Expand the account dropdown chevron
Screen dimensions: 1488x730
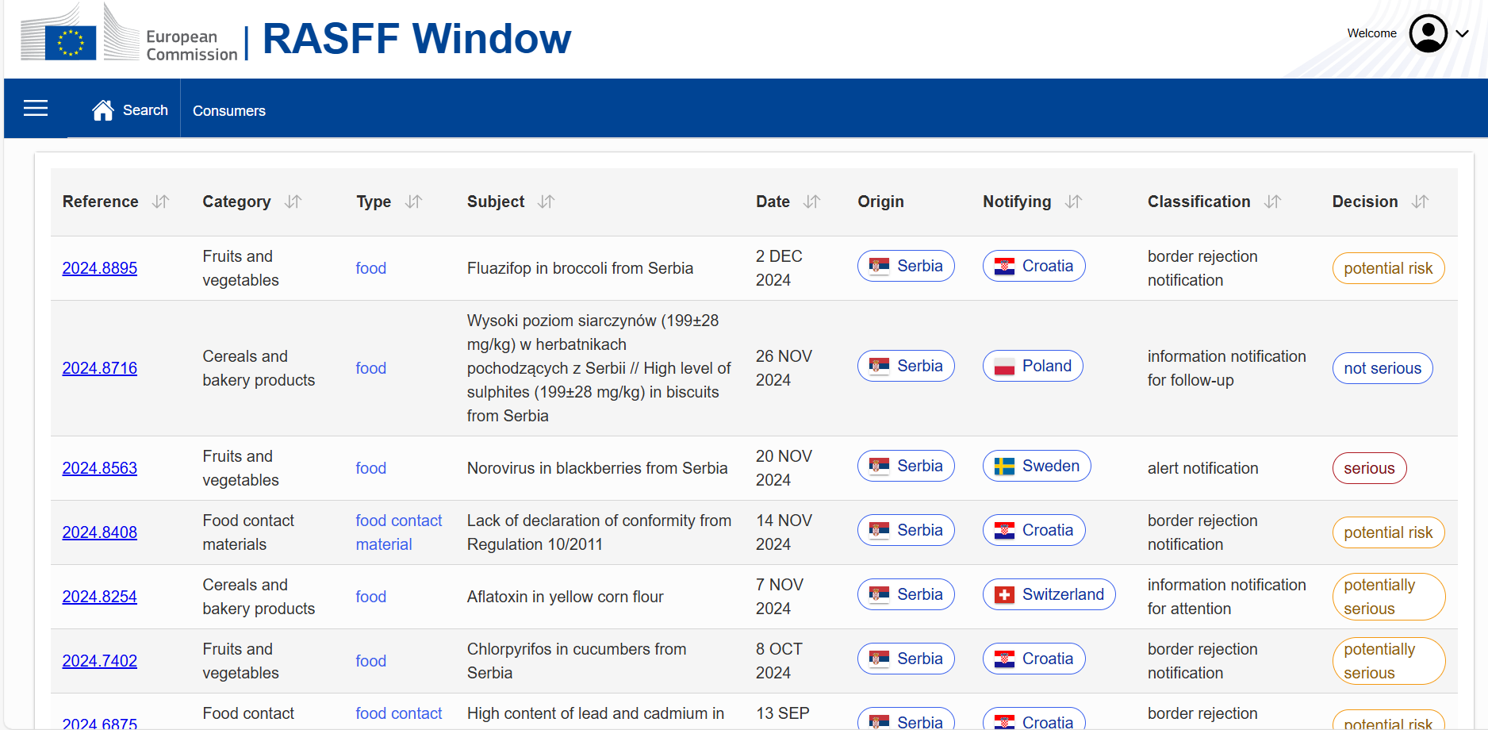[1463, 33]
